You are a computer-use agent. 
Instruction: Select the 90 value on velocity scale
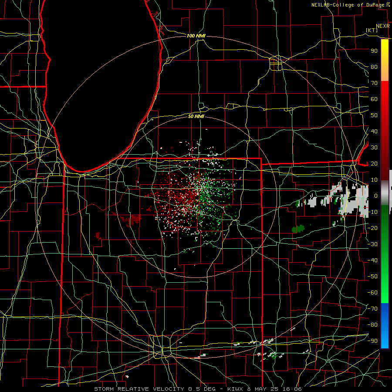click(x=374, y=51)
